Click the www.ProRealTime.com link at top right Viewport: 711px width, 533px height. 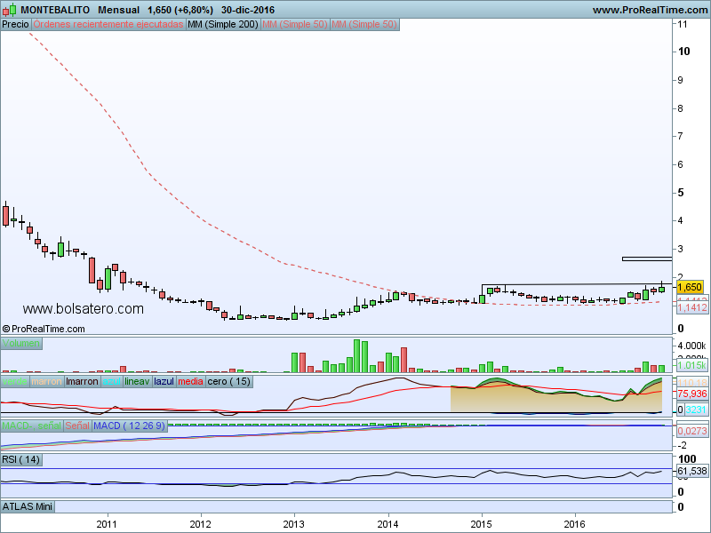(651, 10)
